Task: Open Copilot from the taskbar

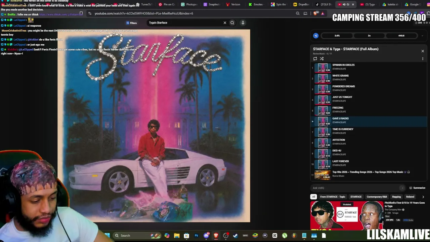Action: tap(167, 236)
